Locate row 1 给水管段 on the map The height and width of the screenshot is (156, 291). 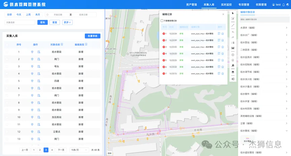coord(32,52)
